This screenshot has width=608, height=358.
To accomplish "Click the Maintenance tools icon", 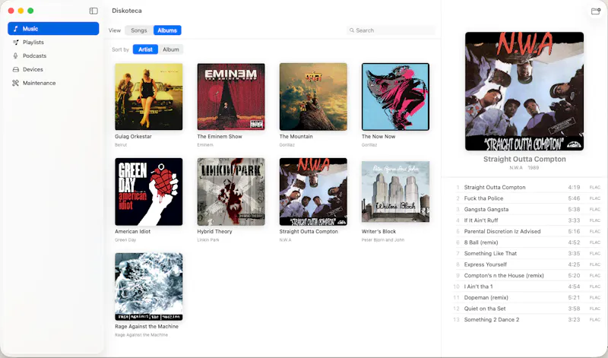I will (x=15, y=83).
